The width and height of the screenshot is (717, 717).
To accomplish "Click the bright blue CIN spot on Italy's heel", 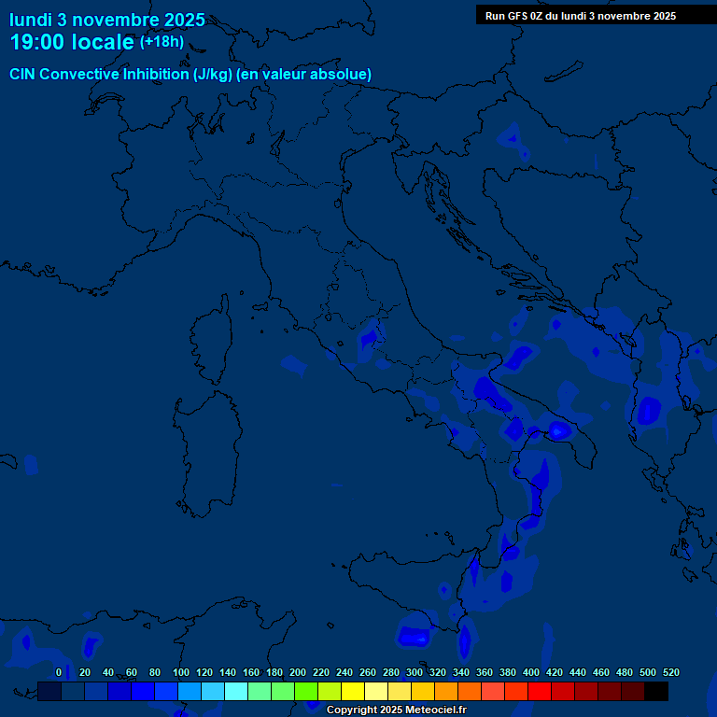I will [x=559, y=430].
